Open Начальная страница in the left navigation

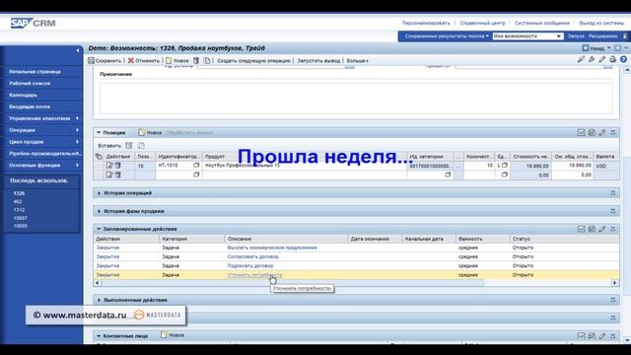[35, 72]
